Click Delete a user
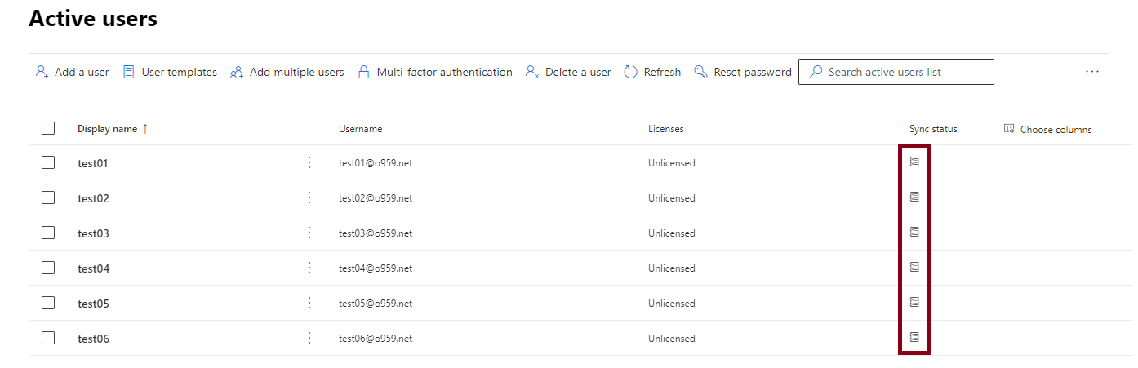 pyautogui.click(x=568, y=72)
